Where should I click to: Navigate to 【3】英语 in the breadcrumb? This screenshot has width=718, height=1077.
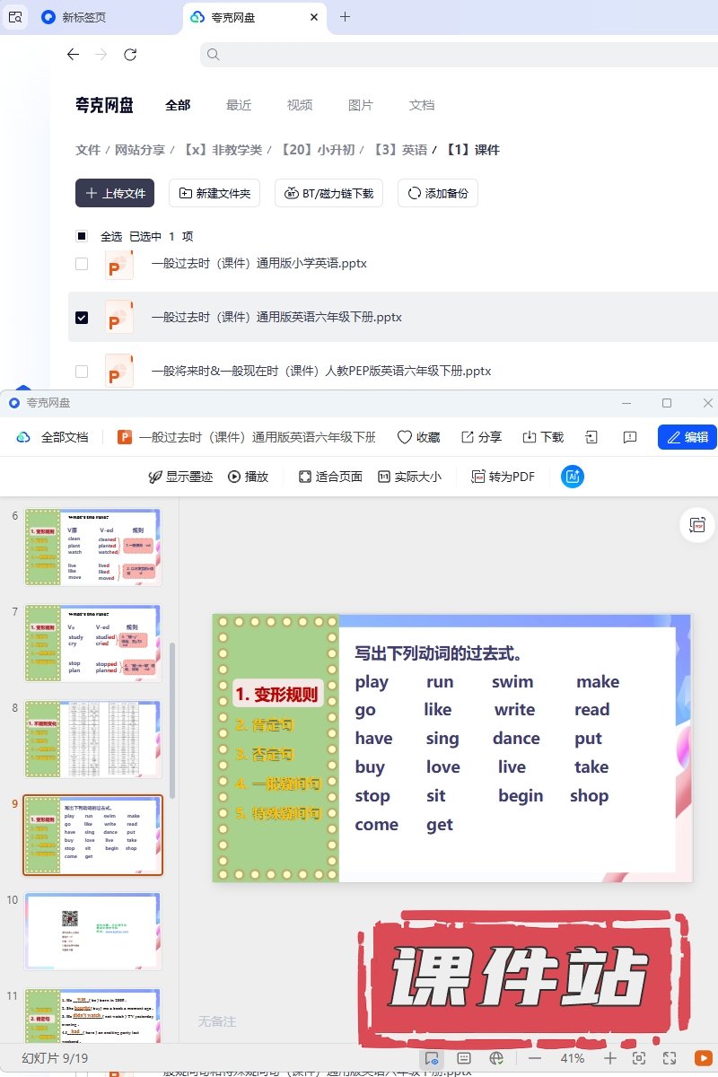click(x=400, y=150)
